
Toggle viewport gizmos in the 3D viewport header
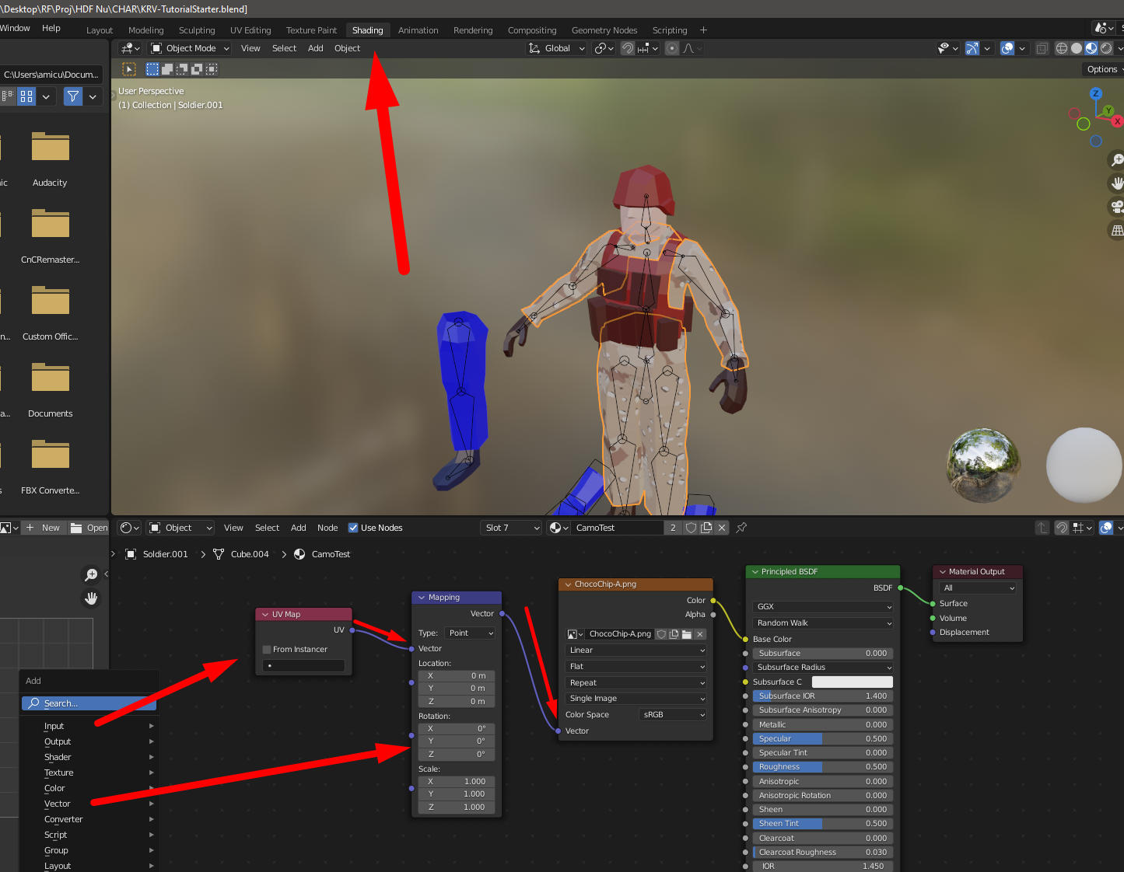tap(972, 48)
